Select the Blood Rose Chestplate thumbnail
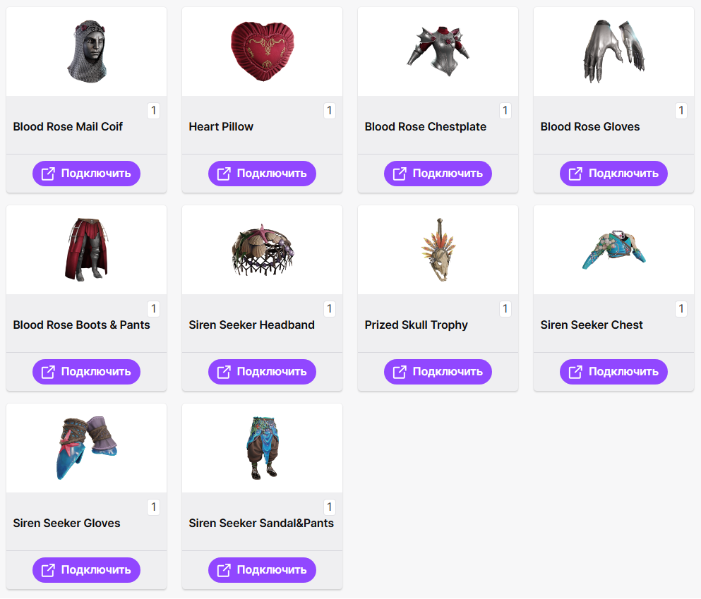 click(438, 52)
